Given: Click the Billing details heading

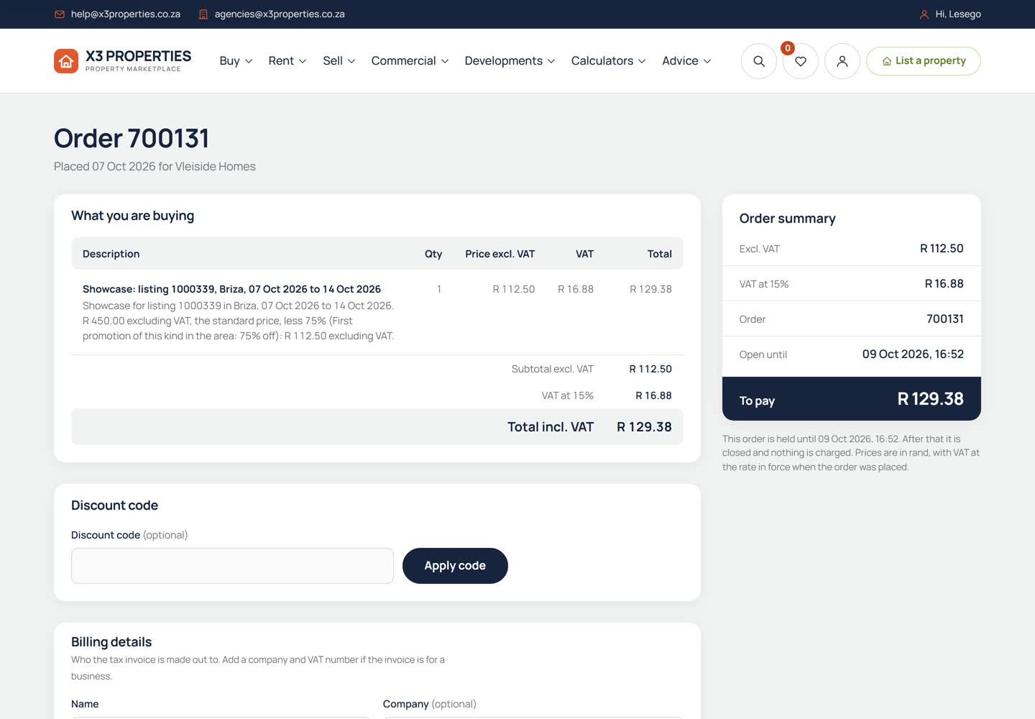Looking at the screenshot, I should click(x=111, y=642).
